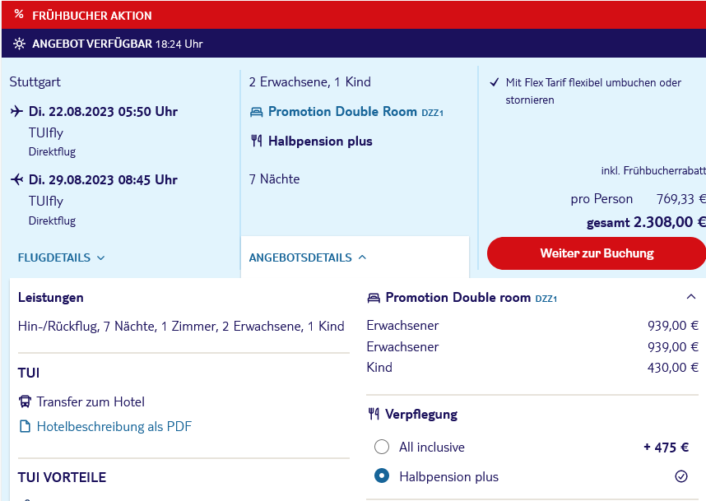Click the PDF document icon
The image size is (706, 501).
pyautogui.click(x=26, y=426)
